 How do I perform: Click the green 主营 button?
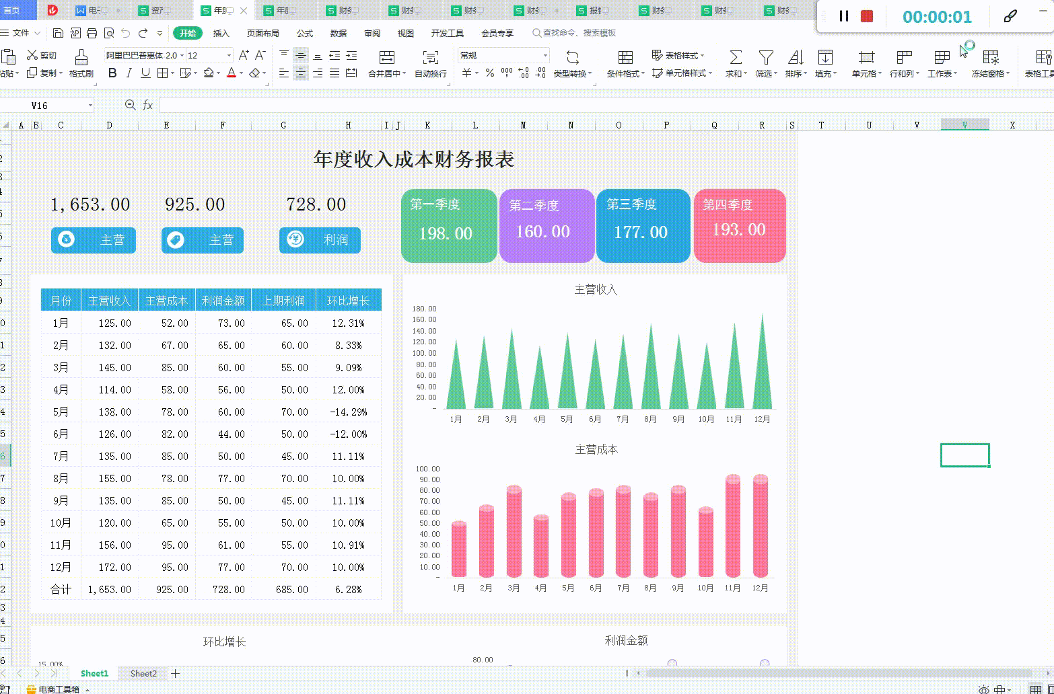click(94, 240)
